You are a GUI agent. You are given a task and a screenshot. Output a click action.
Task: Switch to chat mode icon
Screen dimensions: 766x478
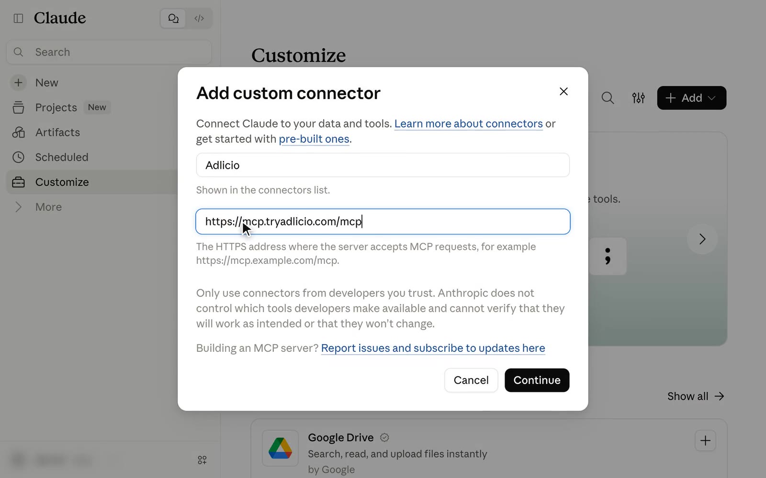click(173, 19)
